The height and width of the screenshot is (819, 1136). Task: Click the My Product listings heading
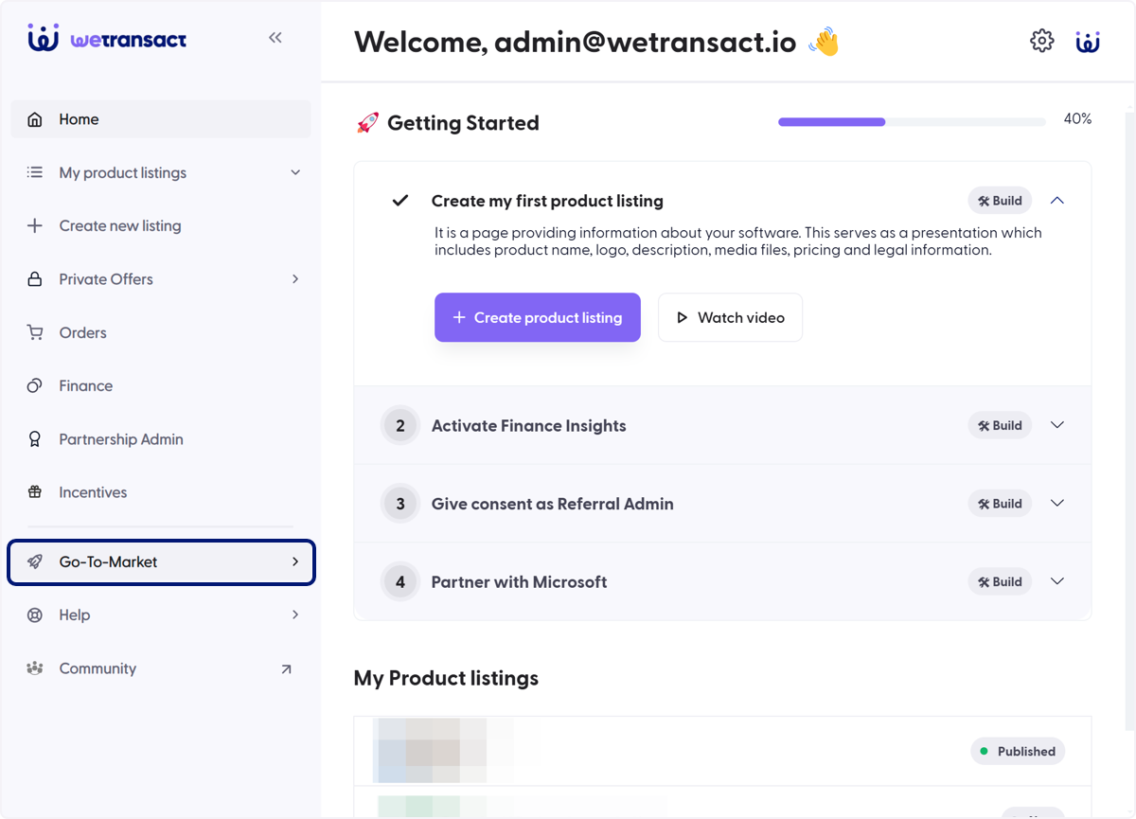(x=446, y=678)
